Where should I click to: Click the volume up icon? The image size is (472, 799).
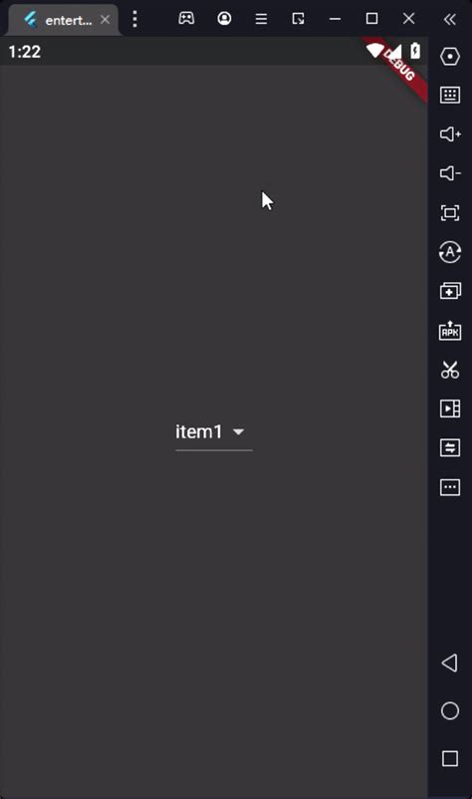[450, 134]
